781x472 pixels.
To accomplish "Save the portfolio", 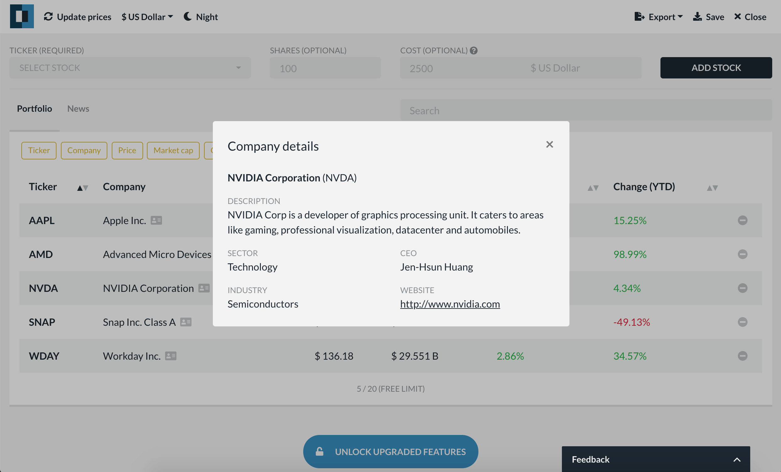I will pos(708,17).
